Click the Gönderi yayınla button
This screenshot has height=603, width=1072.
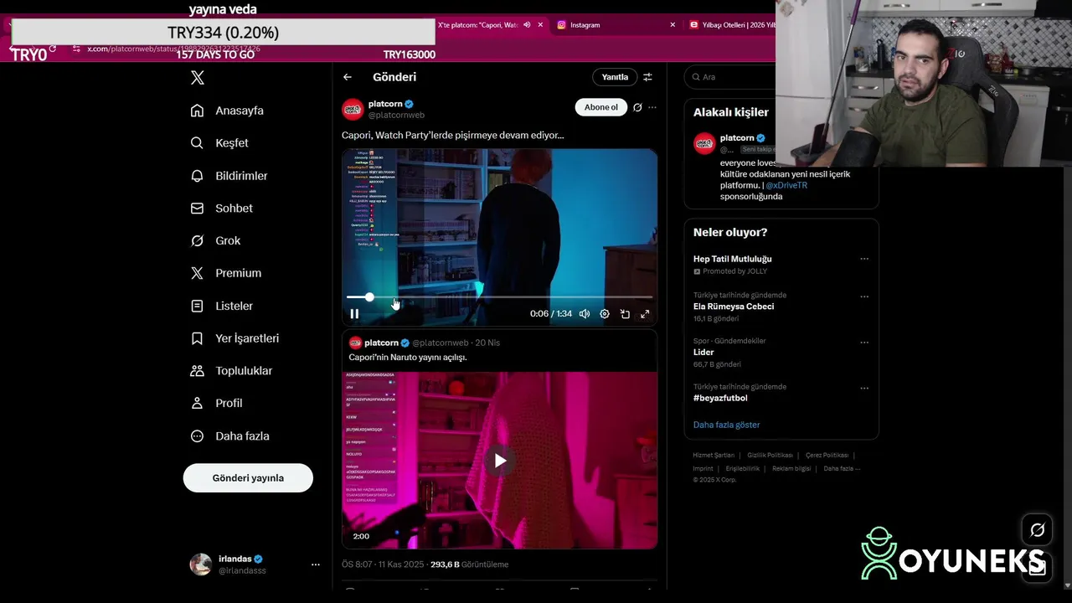coord(248,478)
